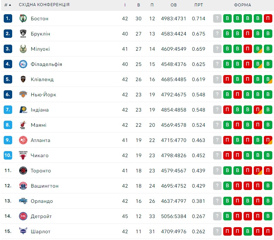Click the Brooklyn Nets logo icon
Screen dimensions: 274x240
point(23,33)
